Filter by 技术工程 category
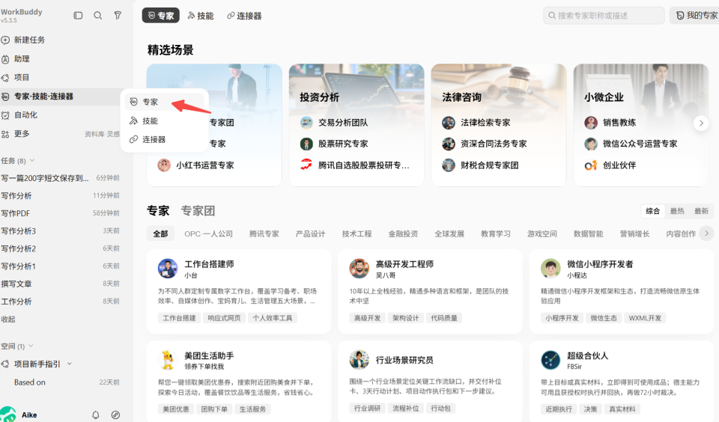719x422 pixels. click(x=357, y=233)
